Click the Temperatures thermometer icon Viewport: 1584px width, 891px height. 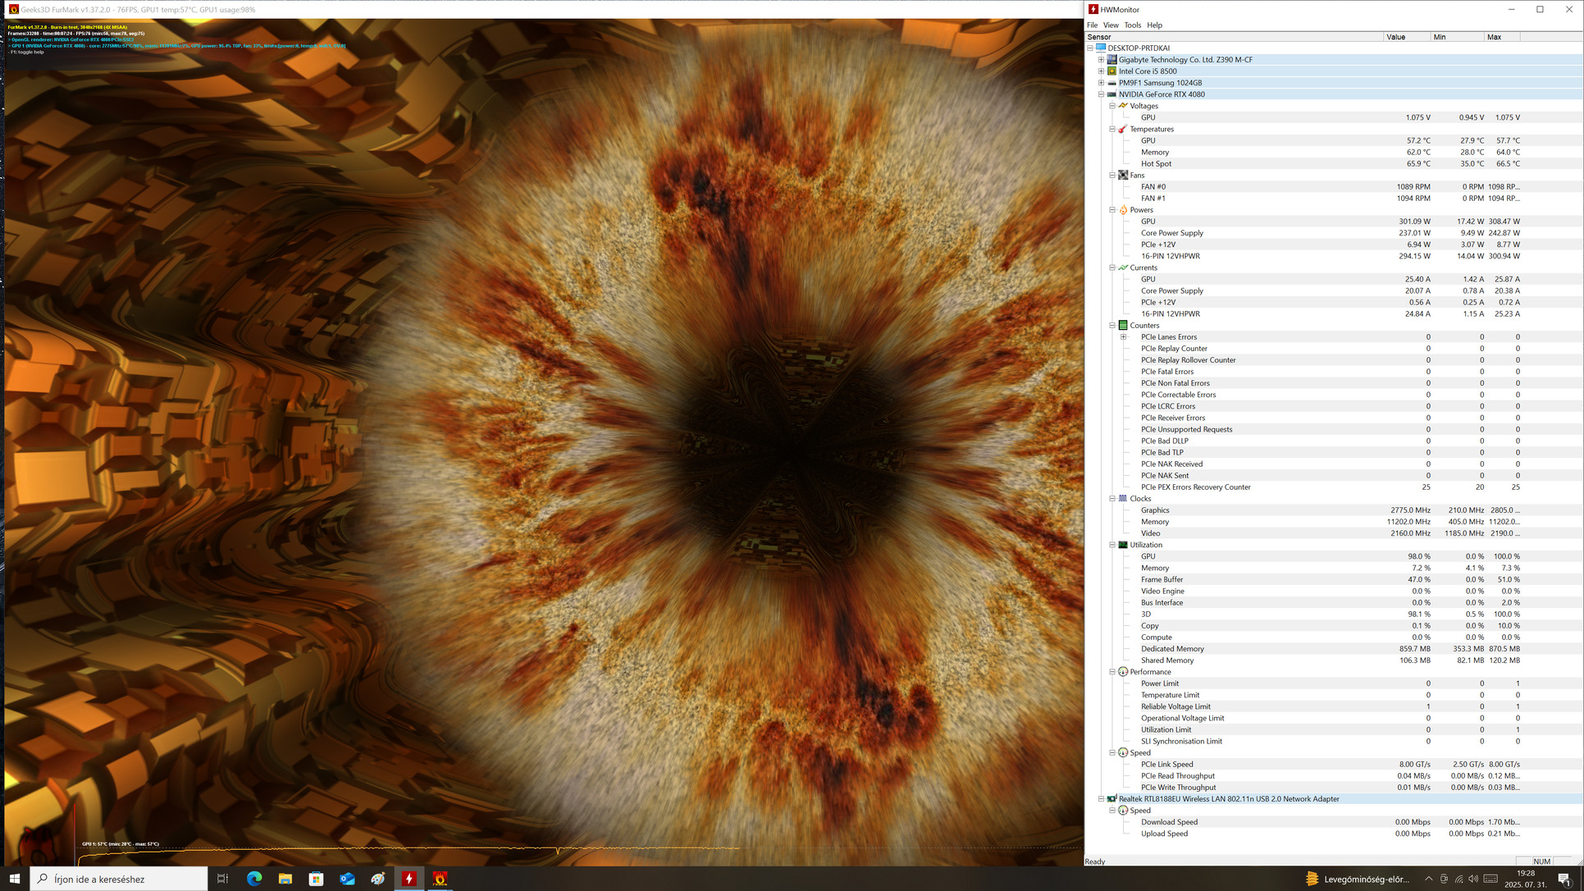1123,129
